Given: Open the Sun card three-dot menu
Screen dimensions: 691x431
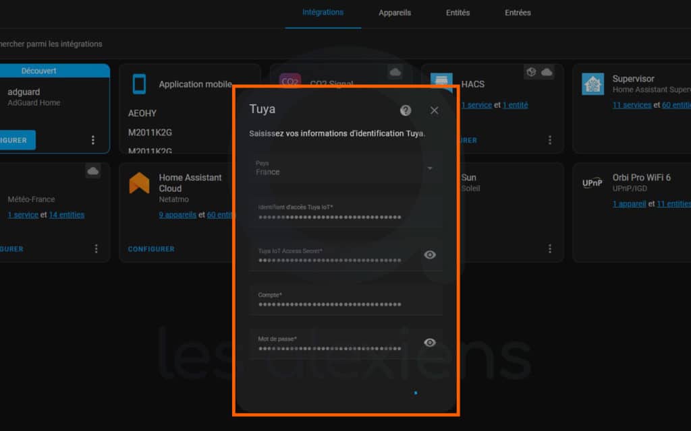Looking at the screenshot, I should click(x=549, y=249).
